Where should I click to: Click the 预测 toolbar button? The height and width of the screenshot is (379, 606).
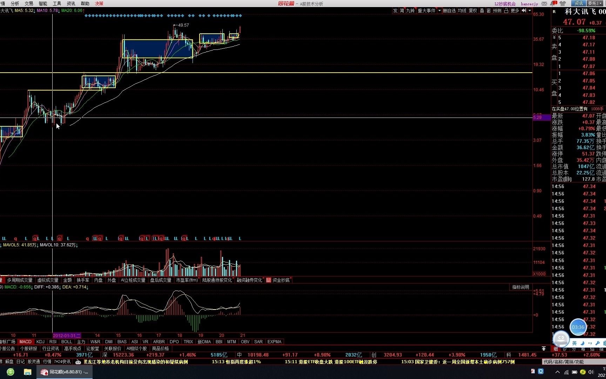497,11
